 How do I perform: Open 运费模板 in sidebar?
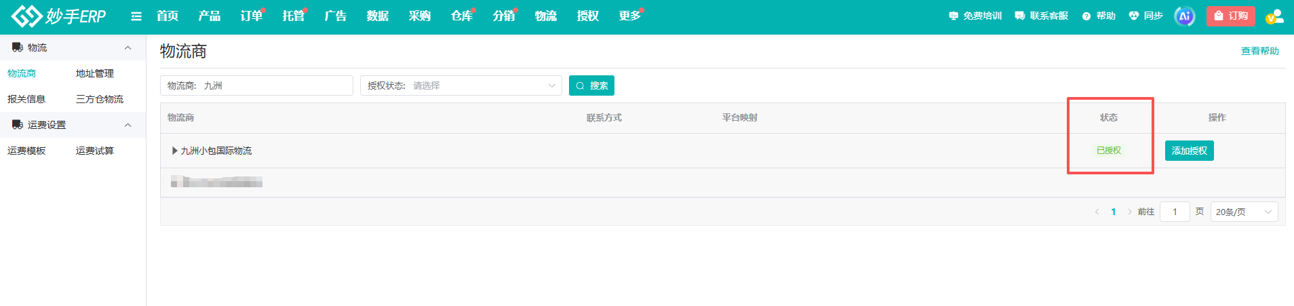pos(26,151)
